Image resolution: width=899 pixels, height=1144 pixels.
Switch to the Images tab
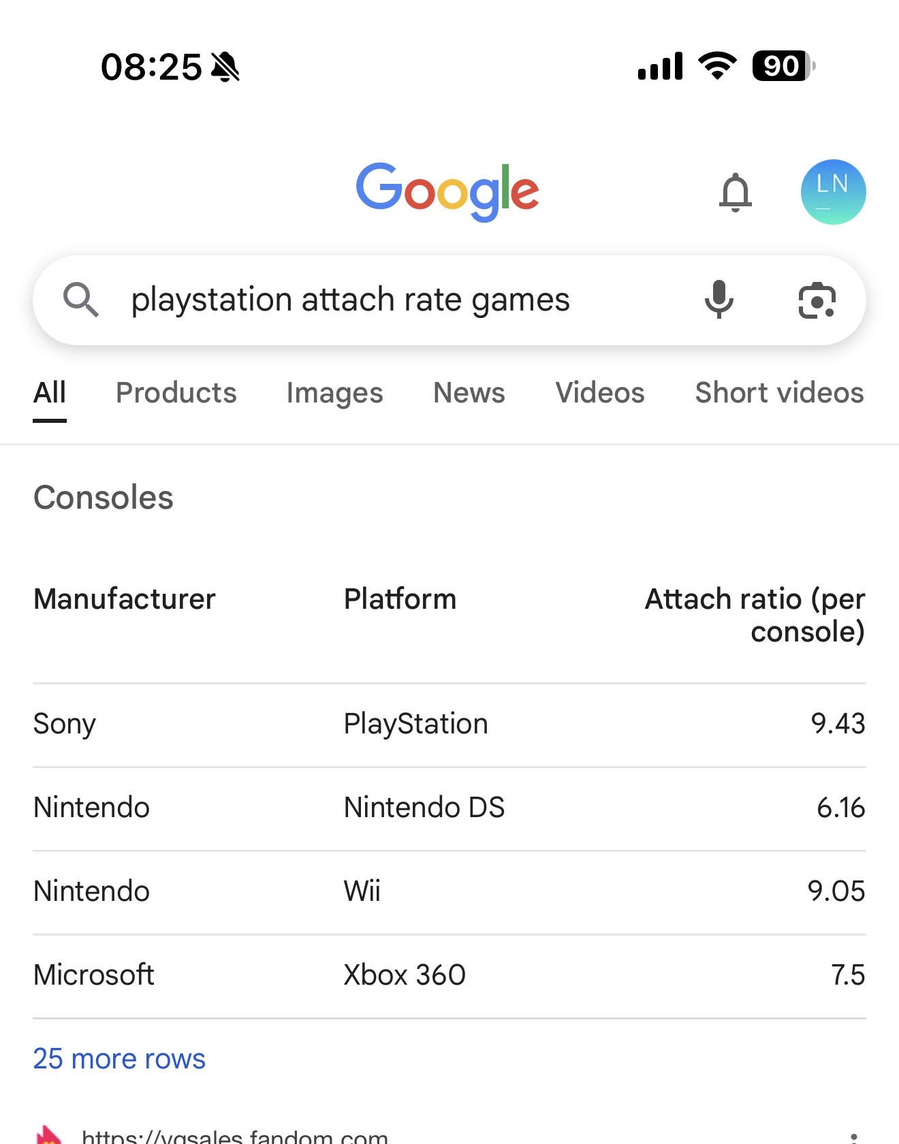(x=334, y=393)
